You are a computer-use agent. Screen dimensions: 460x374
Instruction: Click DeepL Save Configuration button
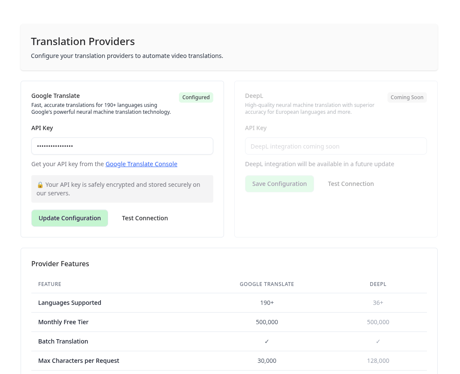pyautogui.click(x=279, y=184)
